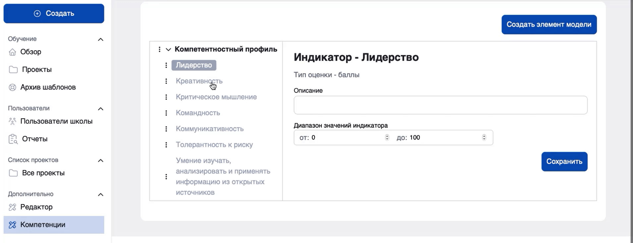Click the Создать элемент модели button
The height and width of the screenshot is (243, 633).
[x=549, y=24]
